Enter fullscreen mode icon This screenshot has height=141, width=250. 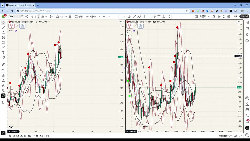tap(224, 17)
